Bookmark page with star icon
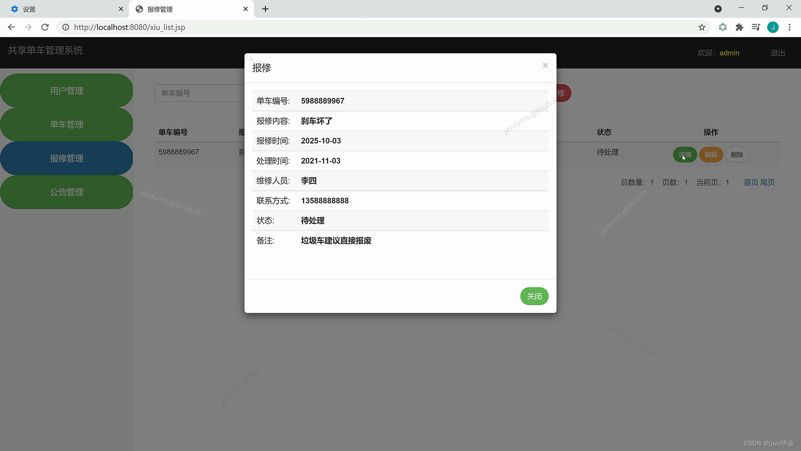 702,27
